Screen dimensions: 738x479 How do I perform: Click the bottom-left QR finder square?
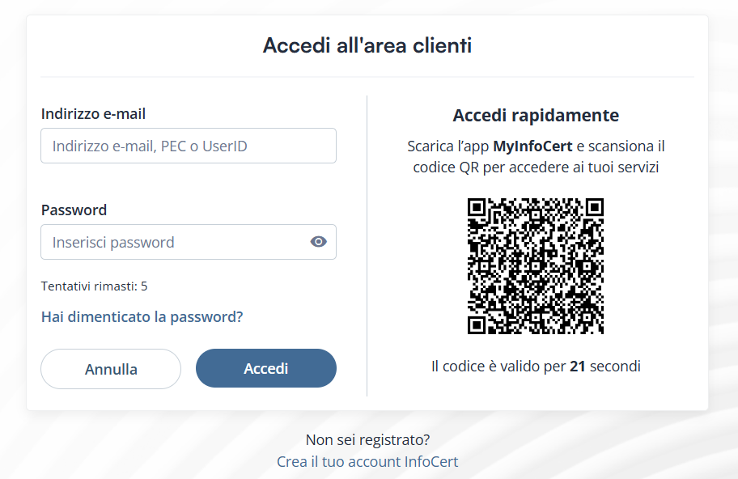pos(477,325)
